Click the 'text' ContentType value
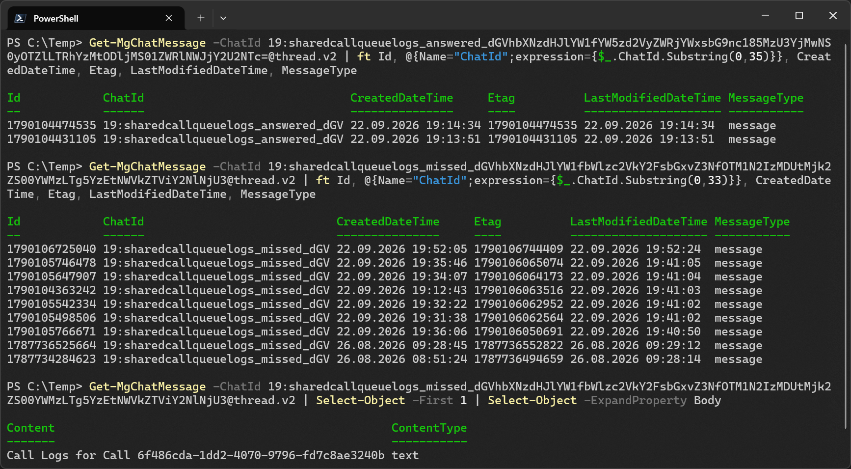 point(405,455)
